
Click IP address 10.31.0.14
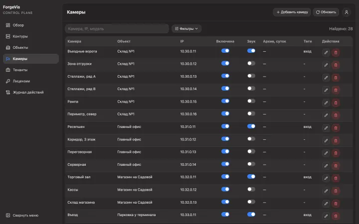[x=188, y=164]
